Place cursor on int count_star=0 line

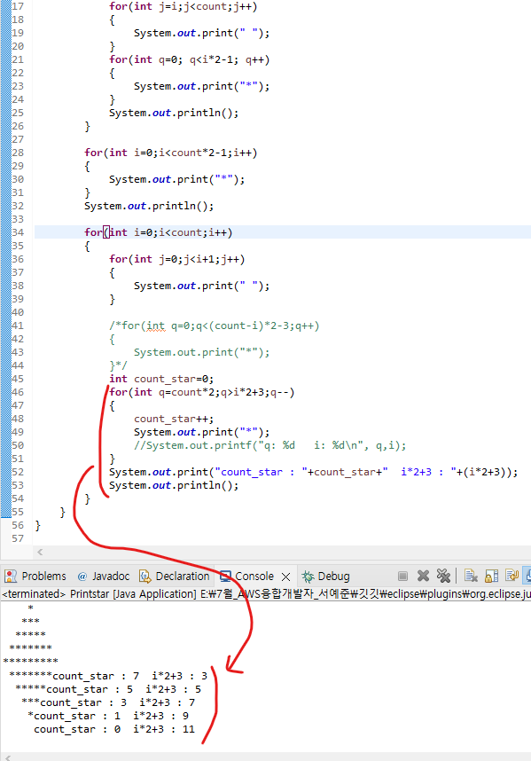coord(161,379)
